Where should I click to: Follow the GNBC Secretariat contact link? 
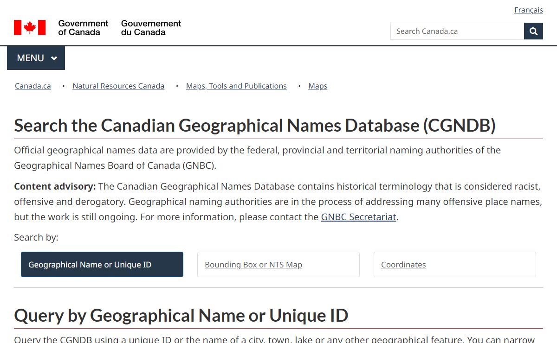point(358,217)
